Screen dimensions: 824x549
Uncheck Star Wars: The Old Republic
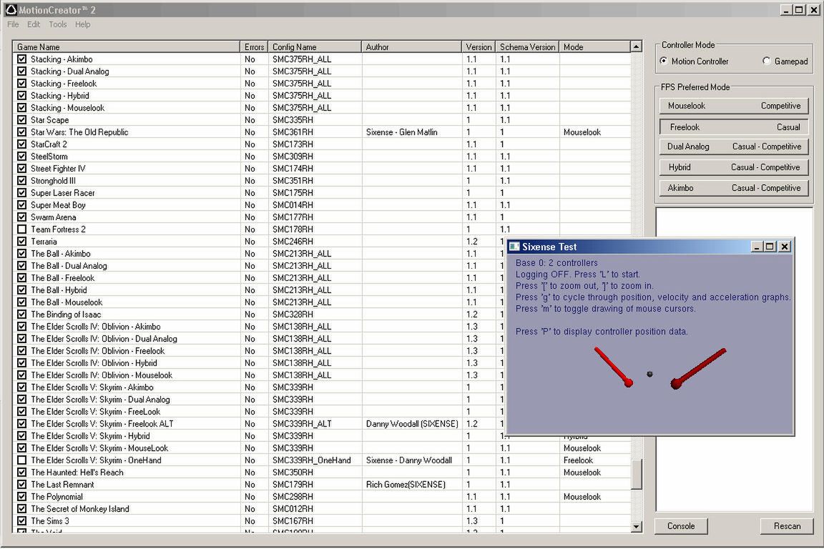click(x=21, y=132)
